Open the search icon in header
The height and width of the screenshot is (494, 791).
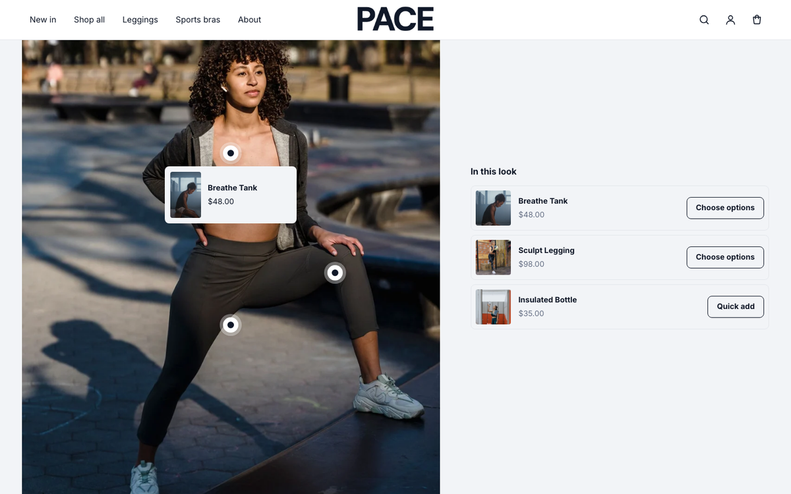[704, 20]
